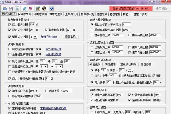Toggle 宝物附加能力和特技 checkbox
Image resolution: width=171 pixels, height=114 pixels.
point(9,108)
